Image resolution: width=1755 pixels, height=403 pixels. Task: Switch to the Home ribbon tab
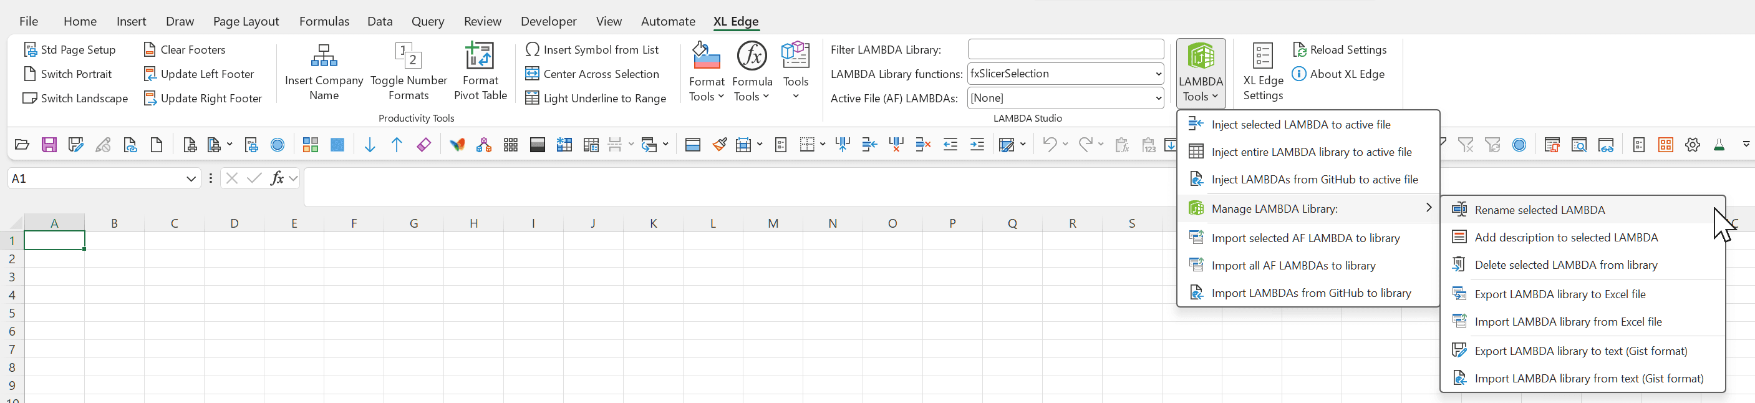point(80,21)
